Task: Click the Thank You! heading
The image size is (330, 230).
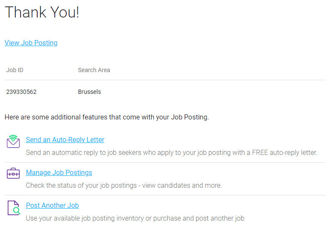Action: [42, 12]
